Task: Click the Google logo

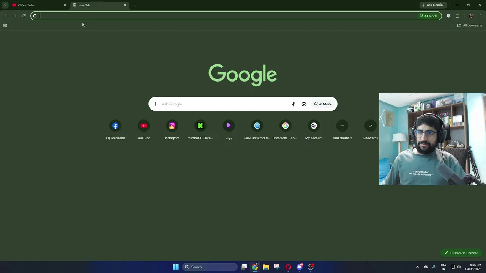Action: click(243, 75)
